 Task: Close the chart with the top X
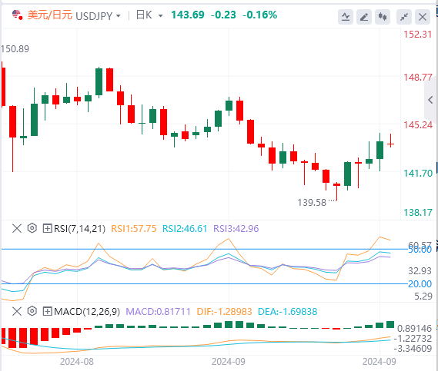click(423, 17)
